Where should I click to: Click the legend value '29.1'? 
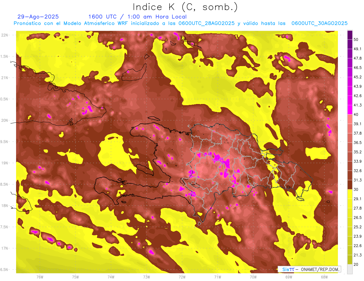[x=357, y=199]
